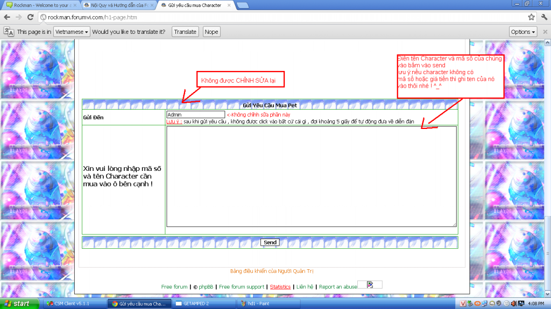Viewport: 551px width, 309px height.
Task: Click the Translate button
Action: point(185,32)
